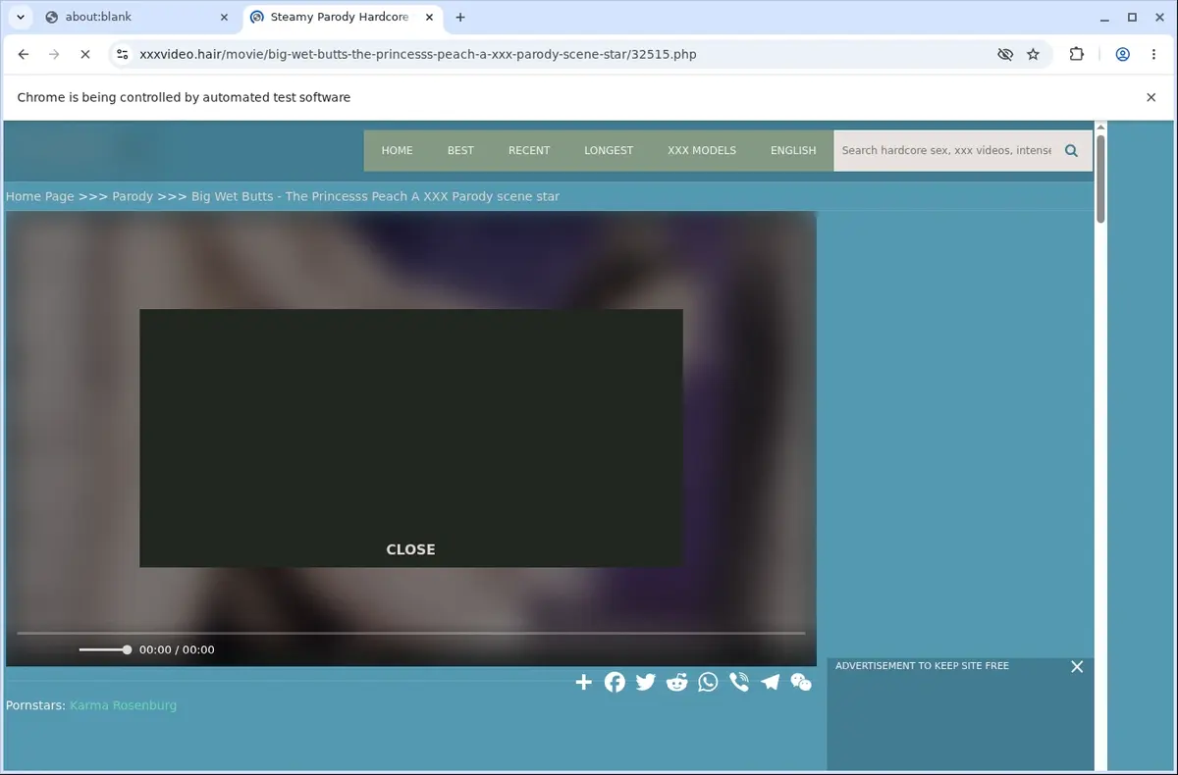
Task: Share the page on Twitter
Action: [x=645, y=682]
